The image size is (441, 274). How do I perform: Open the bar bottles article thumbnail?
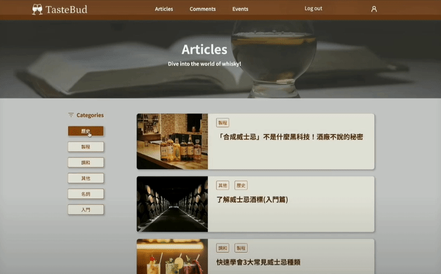pyautogui.click(x=172, y=142)
